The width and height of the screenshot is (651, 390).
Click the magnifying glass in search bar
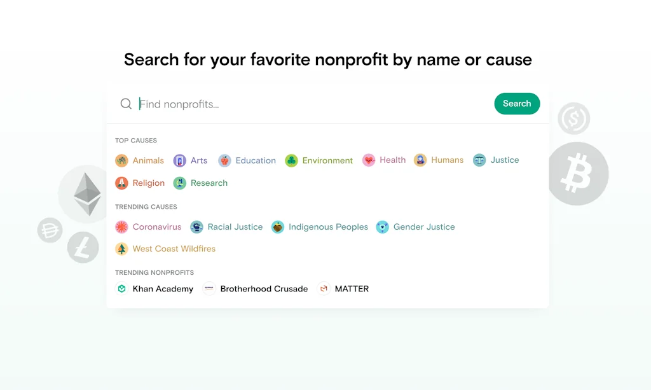coord(126,103)
